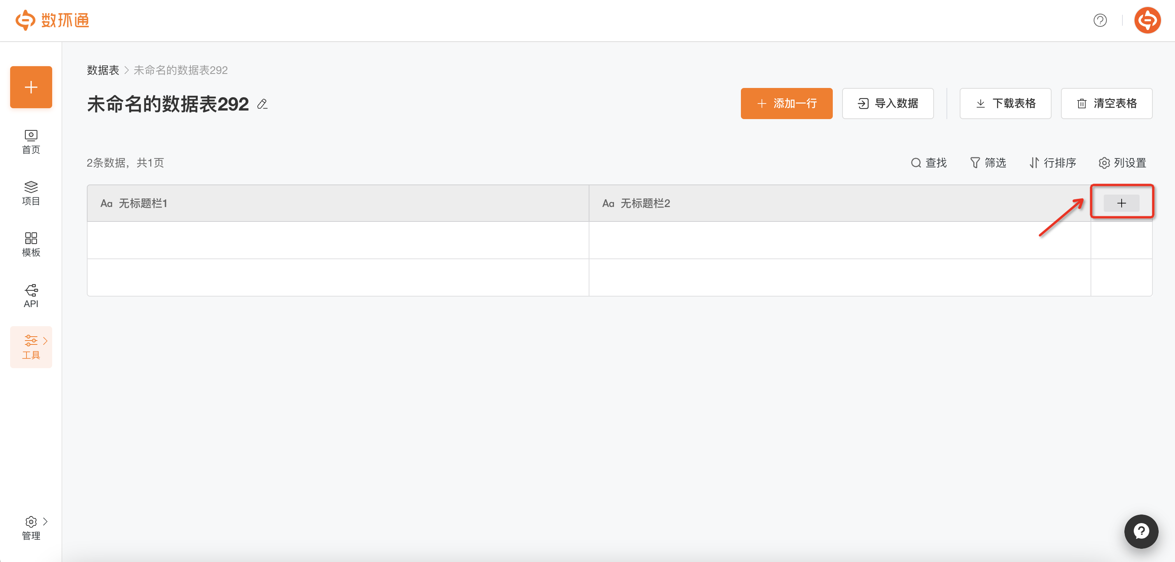Open 筛选 filter tool
This screenshot has height=562, width=1175.
988,163
